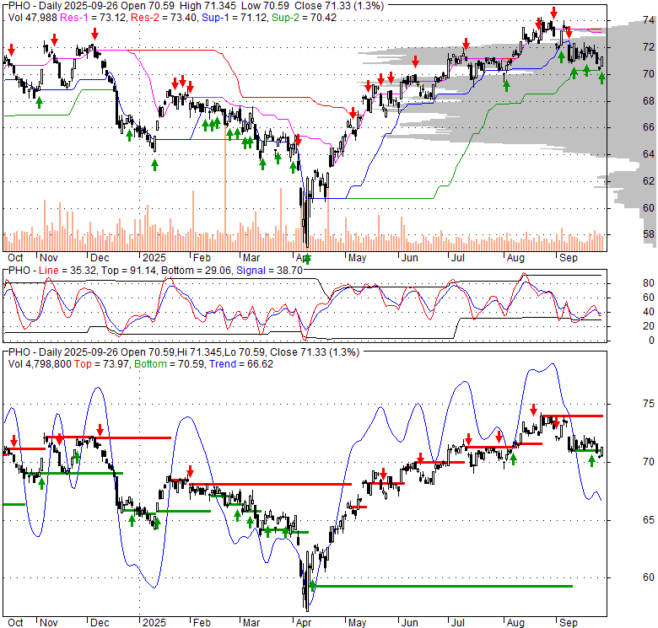Viewport: 658px width, 628px height.
Task: Click the Aug month label under the top chart
Action: [515, 257]
